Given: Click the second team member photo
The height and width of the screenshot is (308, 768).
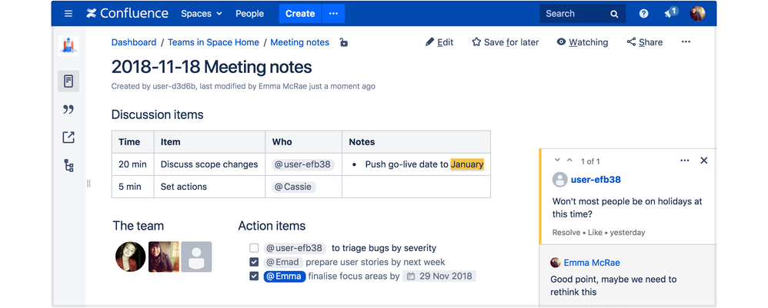Looking at the screenshot, I should [164, 257].
